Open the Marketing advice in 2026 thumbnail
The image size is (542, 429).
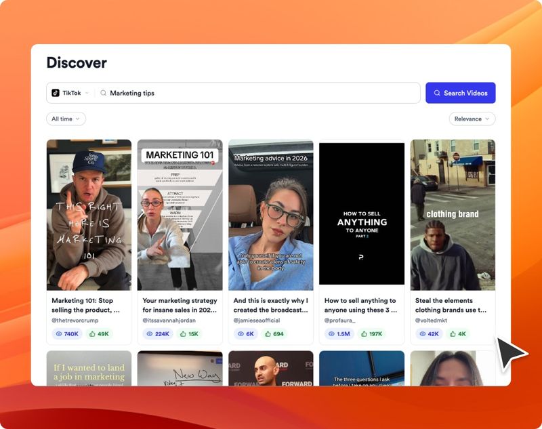270,215
